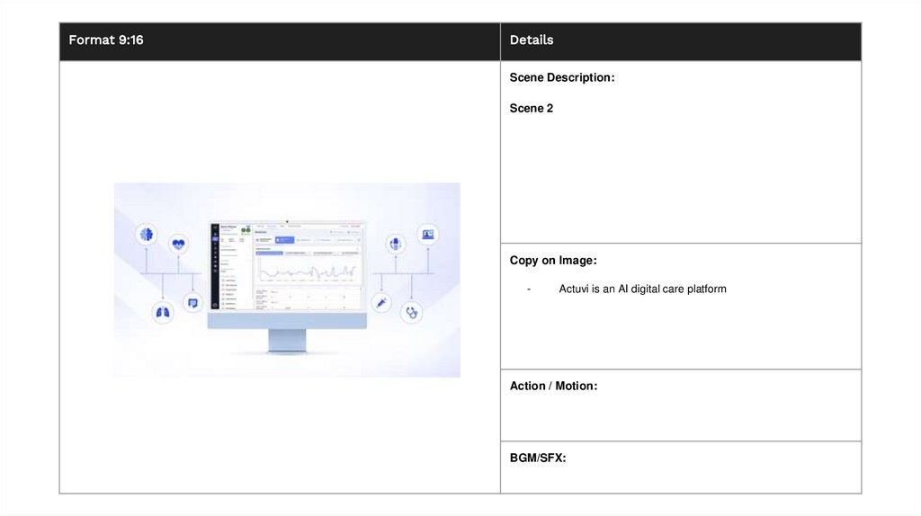Screen dimensions: 921x516
Task: Select the "Details" header cell
Action: click(x=681, y=41)
